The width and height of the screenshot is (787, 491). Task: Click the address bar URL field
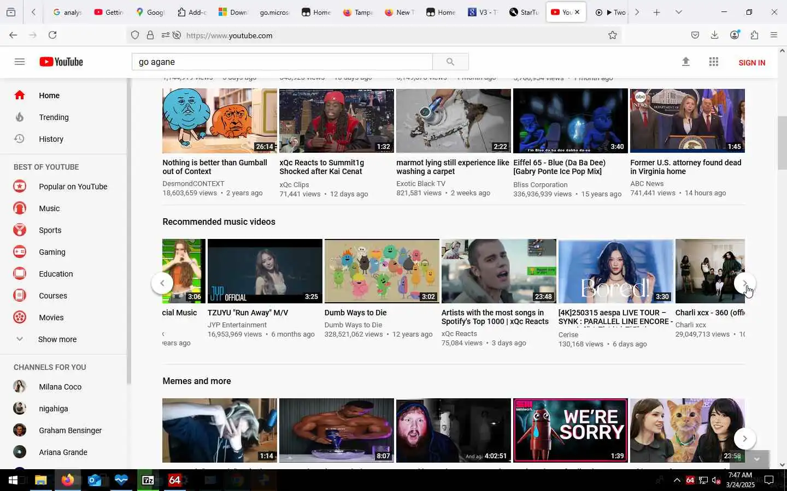coord(393,35)
